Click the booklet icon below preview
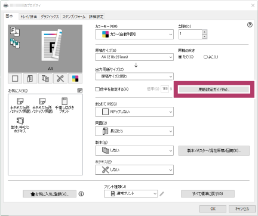Viewport: 258px width, 216px height. click(x=45, y=79)
